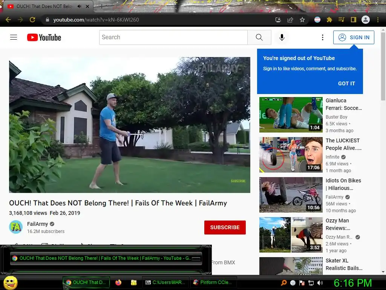Open the Extensions puzzle piece icon
Viewport: 386px width, 290px height.
pos(329,20)
